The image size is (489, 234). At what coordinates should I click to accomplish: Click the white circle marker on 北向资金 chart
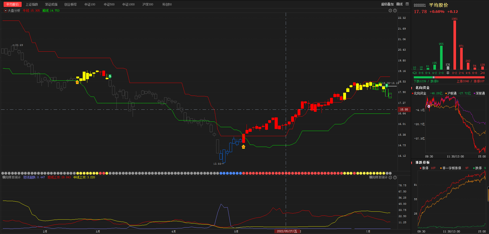click(429, 106)
